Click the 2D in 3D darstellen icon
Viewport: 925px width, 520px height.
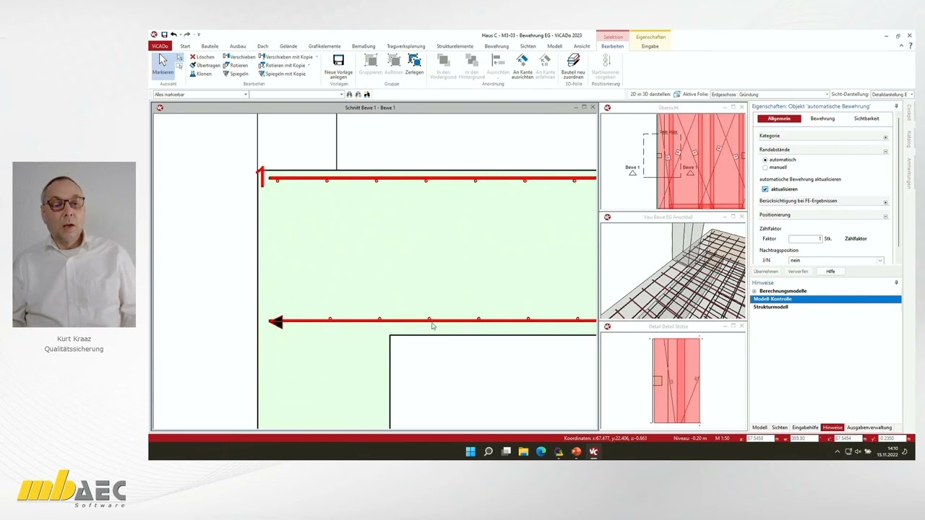pyautogui.click(x=677, y=95)
